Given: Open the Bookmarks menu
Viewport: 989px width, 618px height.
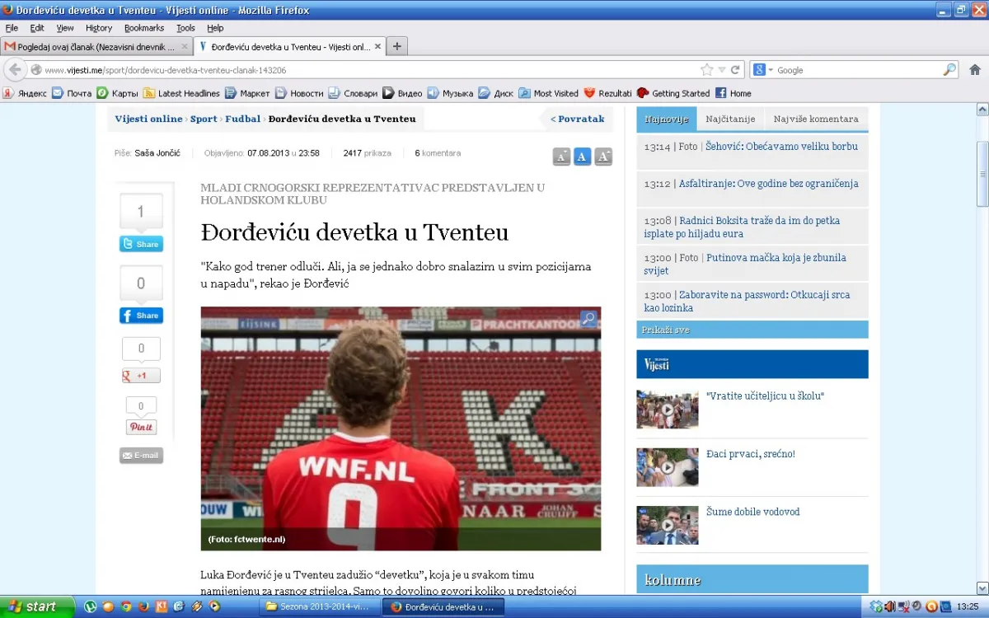Looking at the screenshot, I should coord(144,28).
